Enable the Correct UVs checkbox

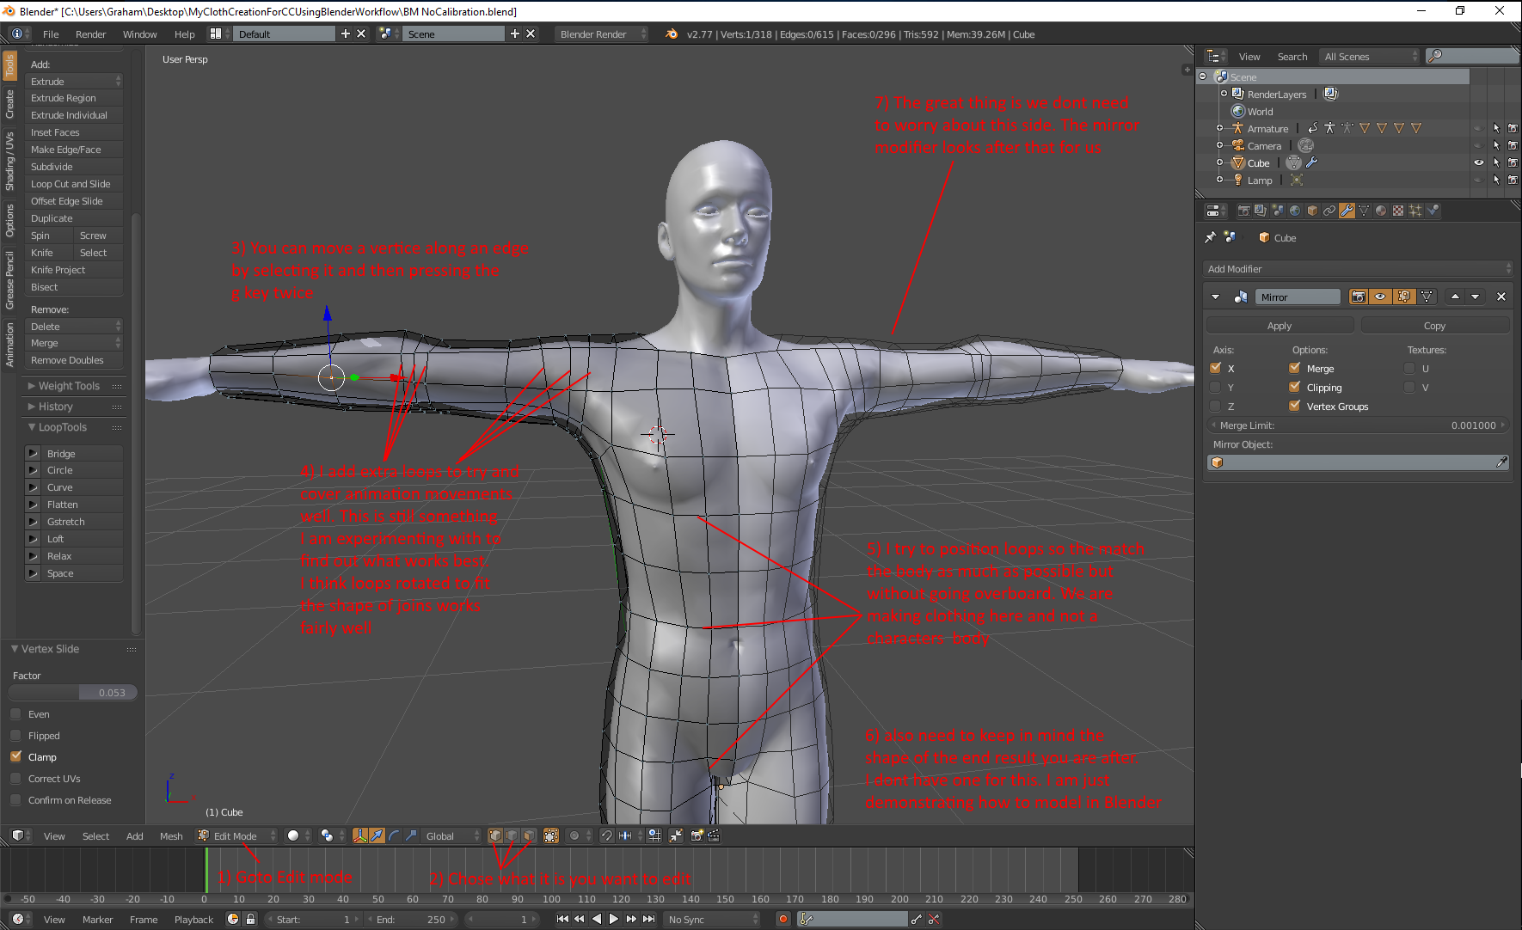coord(15,778)
